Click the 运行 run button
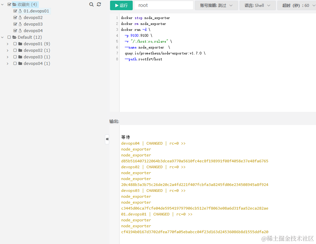 pyautogui.click(x=121, y=6)
